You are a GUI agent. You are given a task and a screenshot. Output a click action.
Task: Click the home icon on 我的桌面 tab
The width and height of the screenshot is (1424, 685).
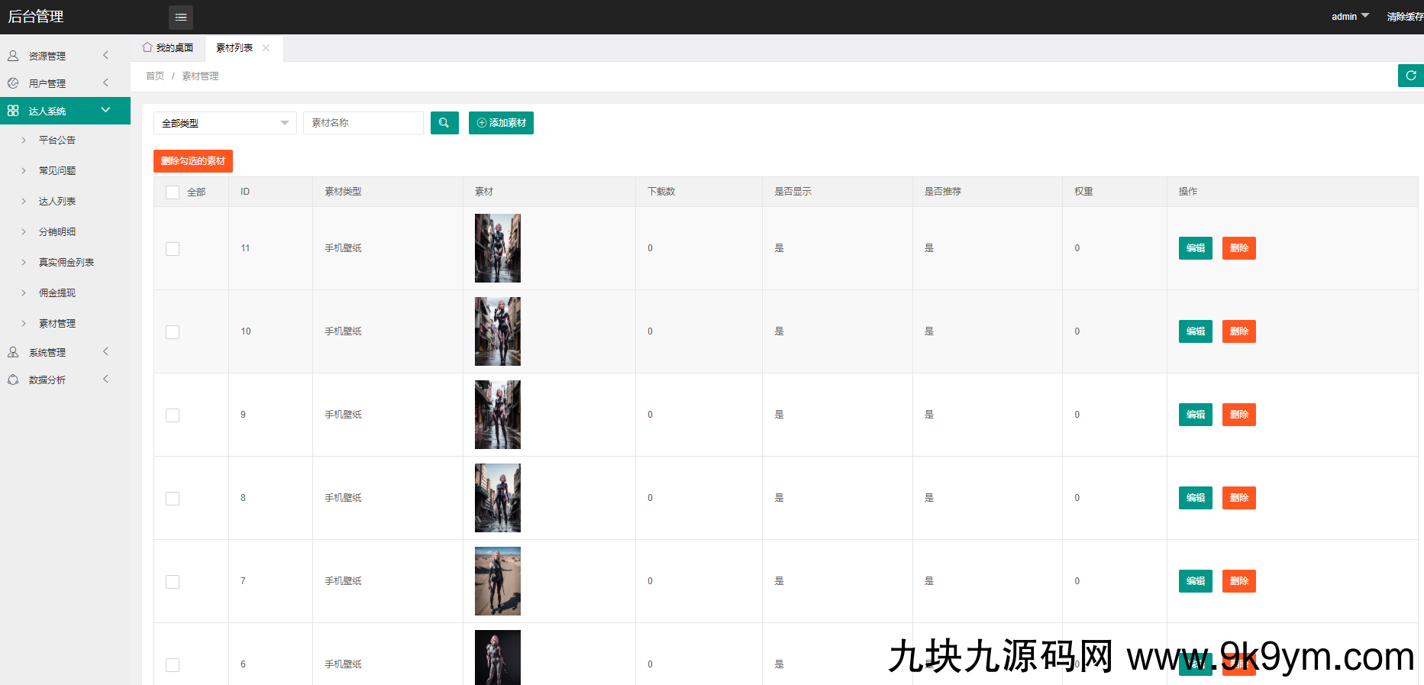147,47
